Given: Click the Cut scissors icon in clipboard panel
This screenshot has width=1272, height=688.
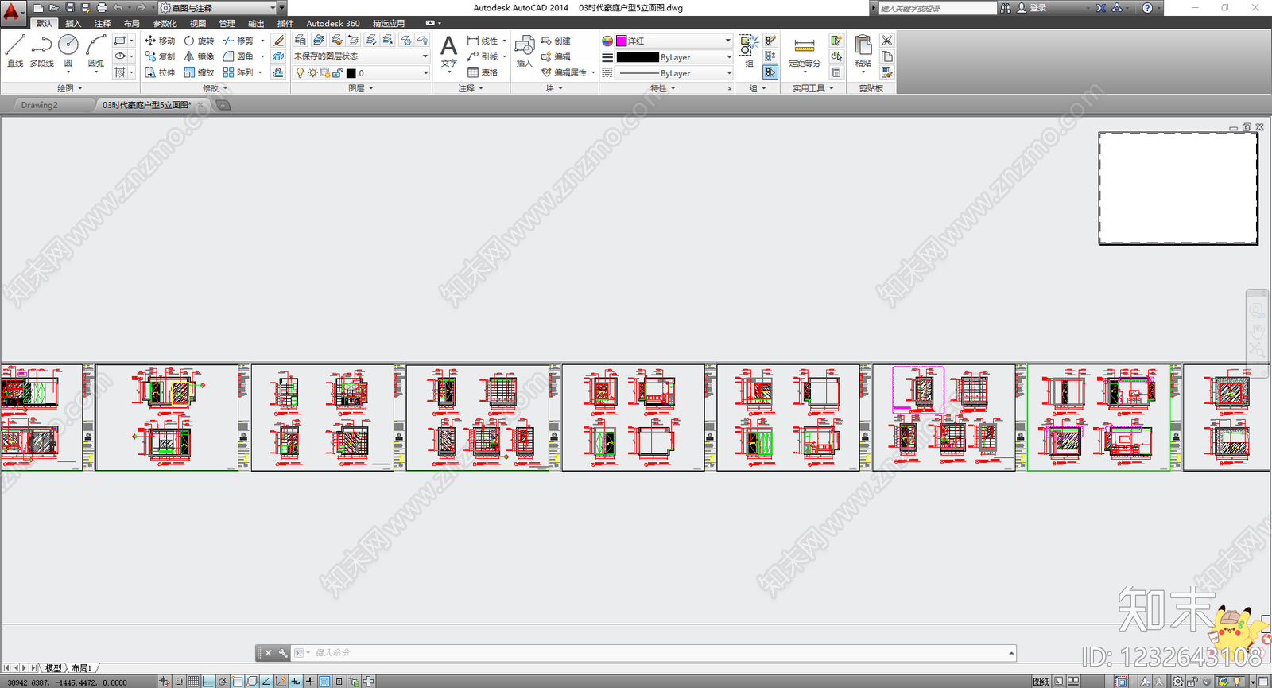Looking at the screenshot, I should coord(887,41).
